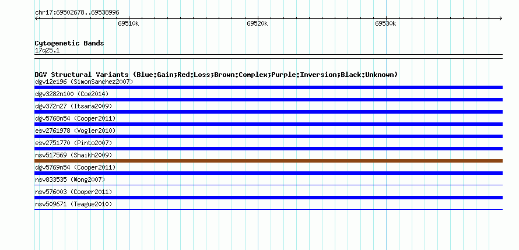Click the dgv12e196 (SimonSanchez2007) label

(x=84, y=82)
